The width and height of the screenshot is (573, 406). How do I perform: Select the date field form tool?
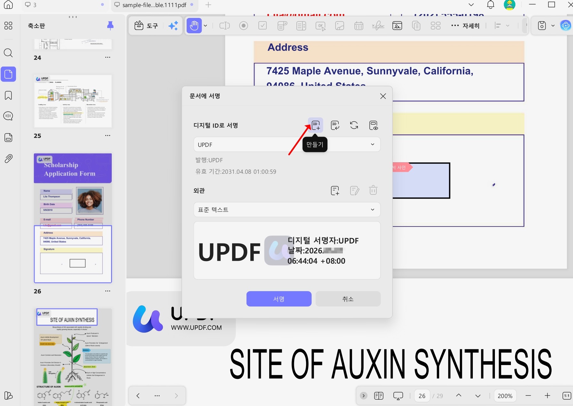pos(359,26)
